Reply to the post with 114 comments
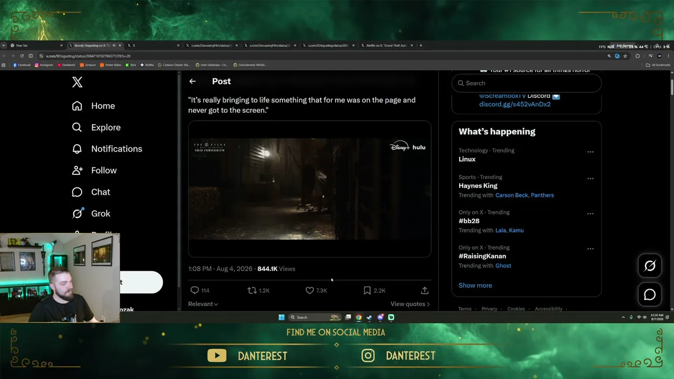Viewport: 674px width, 379px height. click(x=200, y=290)
